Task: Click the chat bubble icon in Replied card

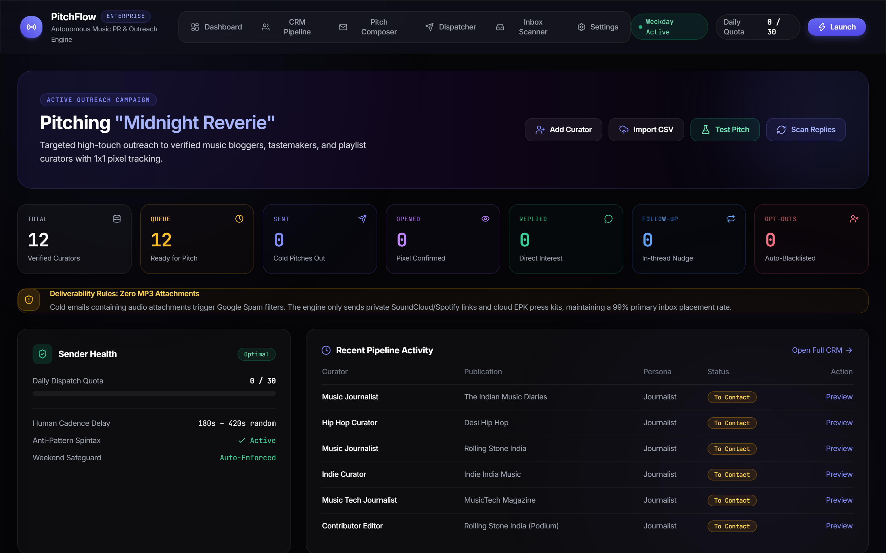Action: (609, 219)
